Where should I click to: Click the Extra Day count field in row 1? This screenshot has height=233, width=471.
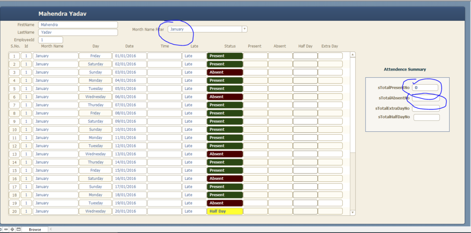330,56
